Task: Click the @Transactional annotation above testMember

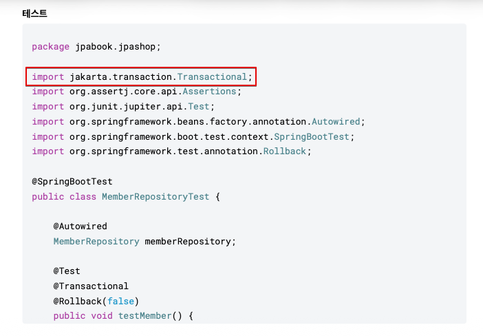Action: coord(91,286)
